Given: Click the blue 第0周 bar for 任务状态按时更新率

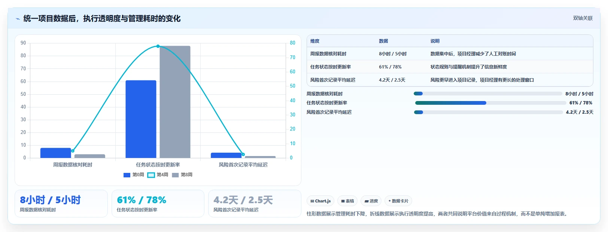Looking at the screenshot, I should (141, 119).
